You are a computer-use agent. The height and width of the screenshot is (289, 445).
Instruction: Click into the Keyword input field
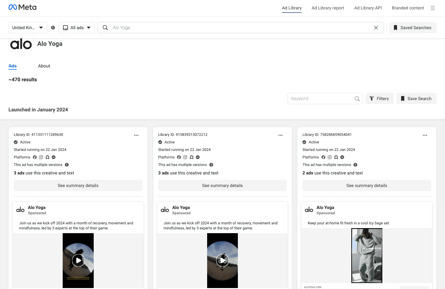[321, 99]
